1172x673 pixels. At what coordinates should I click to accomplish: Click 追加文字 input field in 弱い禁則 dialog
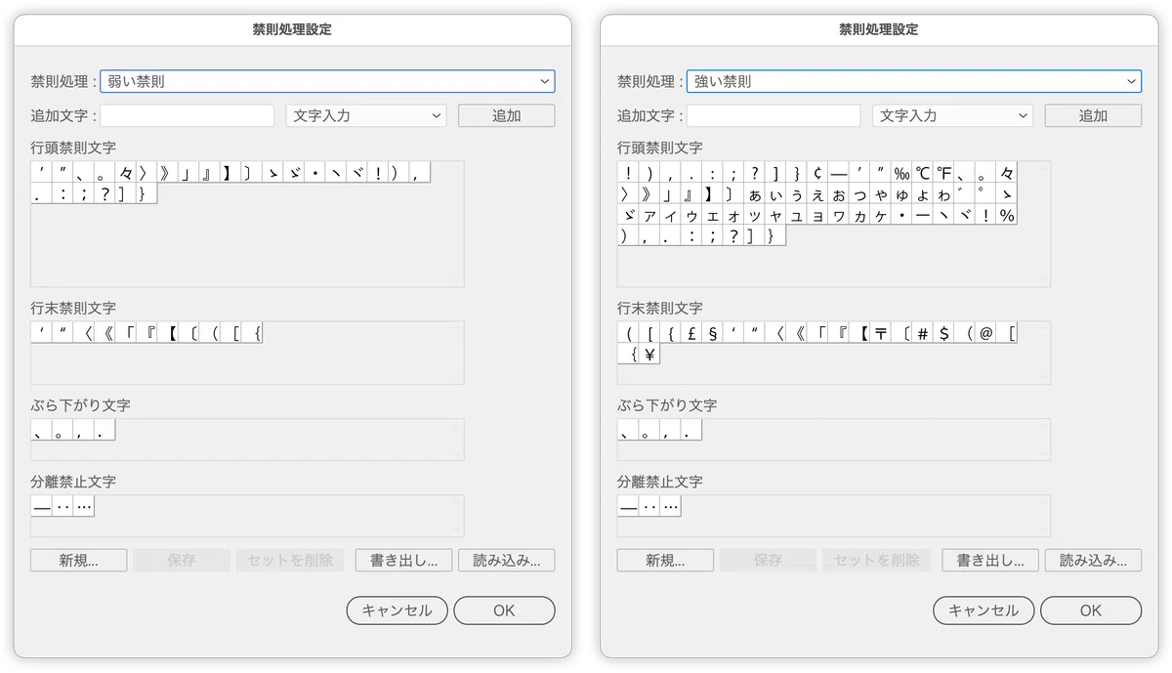pyautogui.click(x=188, y=115)
